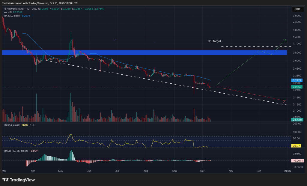The height and width of the screenshot is (186, 307).
Task: Click the second ø icon next to RSI value
Action: click(x=34, y=125)
